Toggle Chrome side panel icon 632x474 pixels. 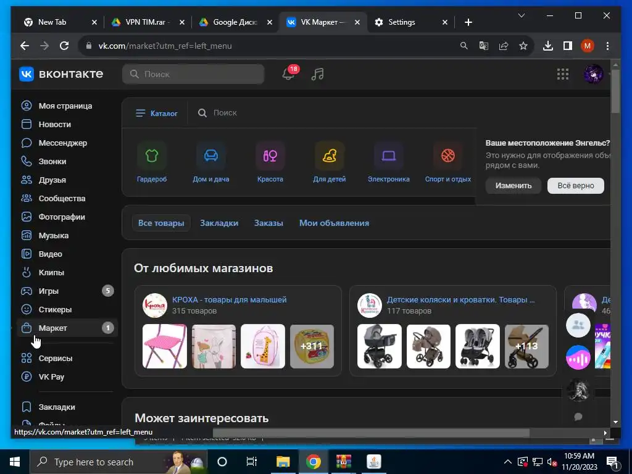(x=568, y=46)
